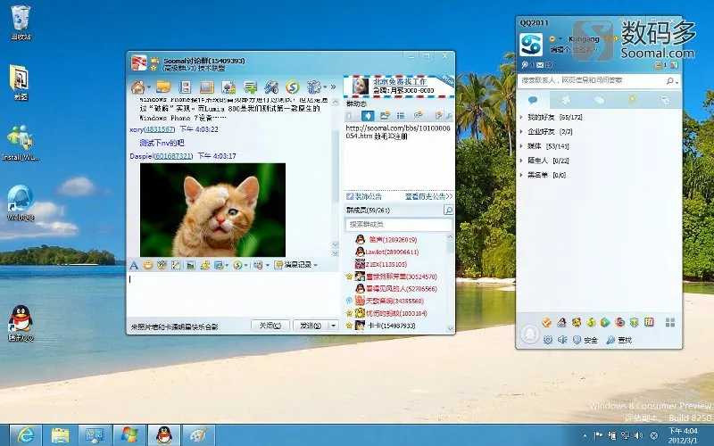Click the cat image in the chat
The width and height of the screenshot is (714, 446).
coord(212,210)
